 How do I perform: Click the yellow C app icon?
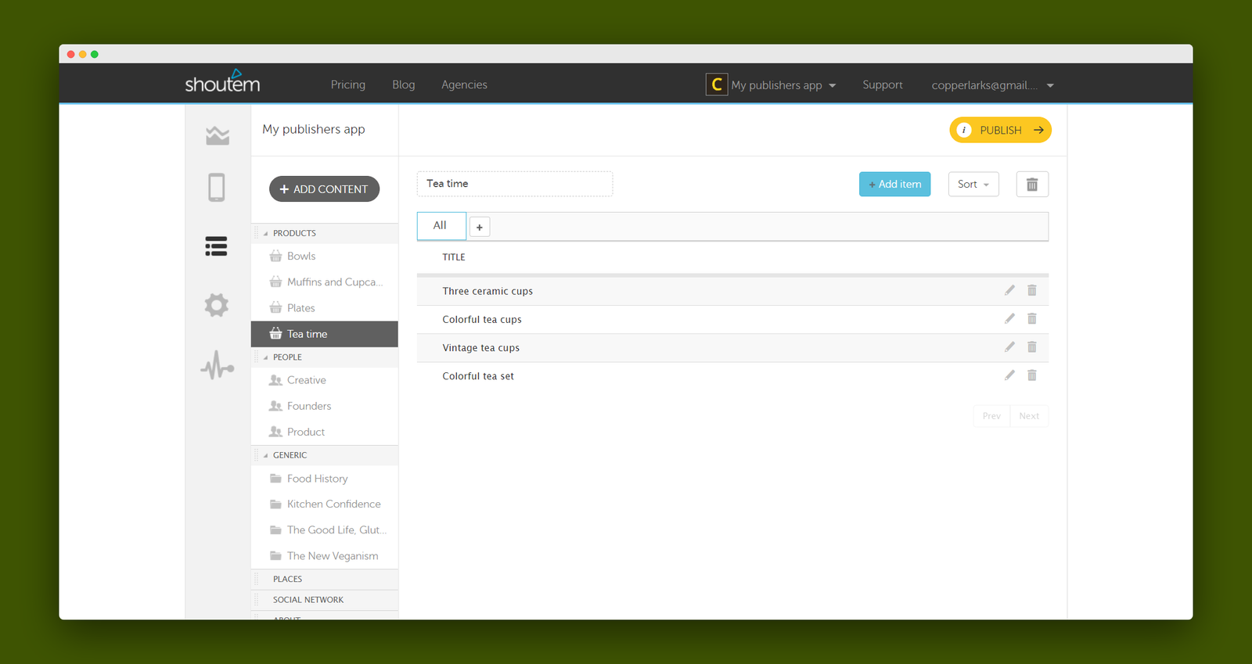(x=717, y=84)
